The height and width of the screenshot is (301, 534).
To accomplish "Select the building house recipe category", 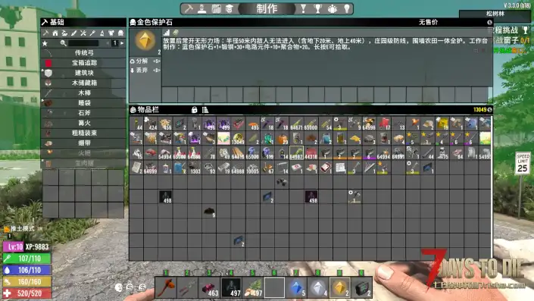I will 55,33.
